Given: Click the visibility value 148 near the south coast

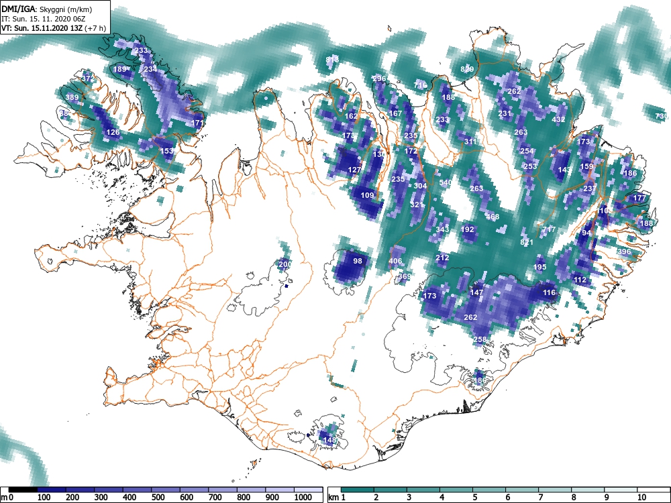Looking at the screenshot, I should click(x=329, y=440).
